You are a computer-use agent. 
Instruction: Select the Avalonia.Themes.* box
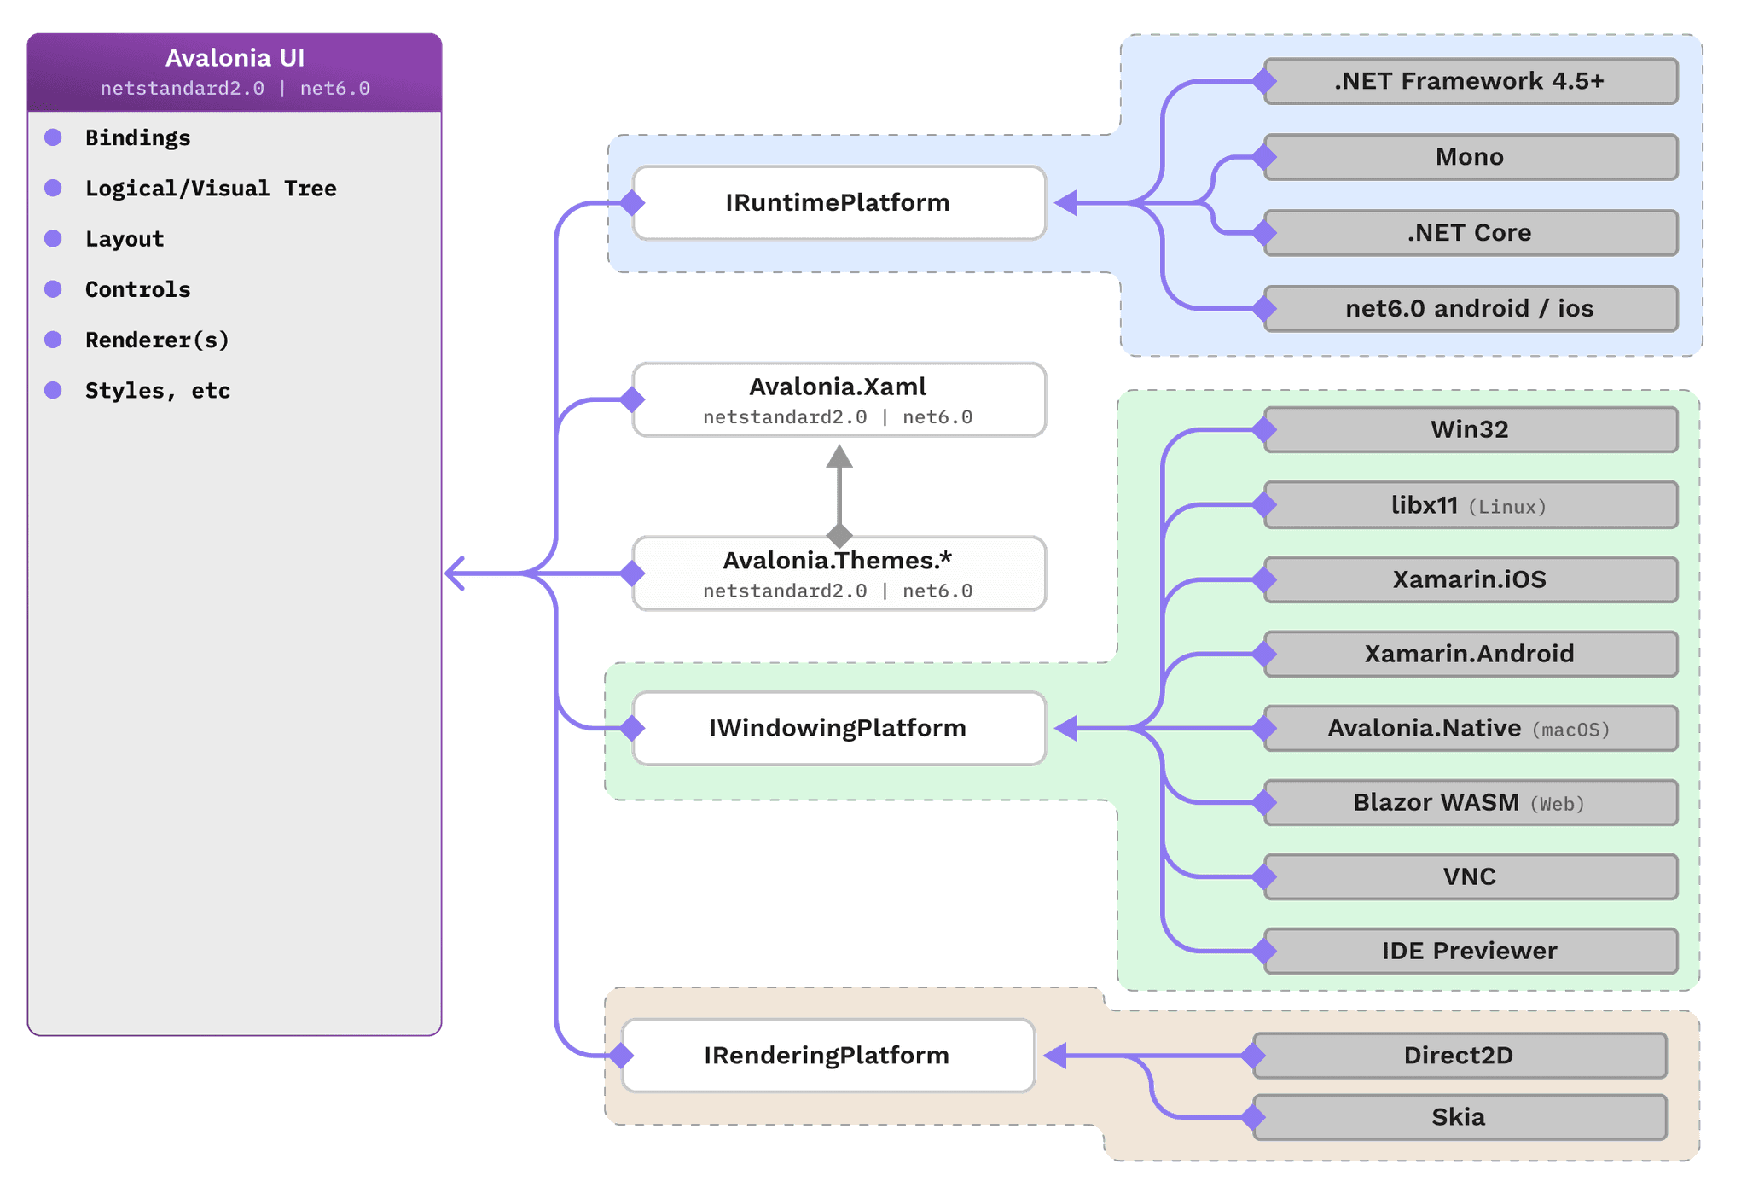(x=837, y=573)
